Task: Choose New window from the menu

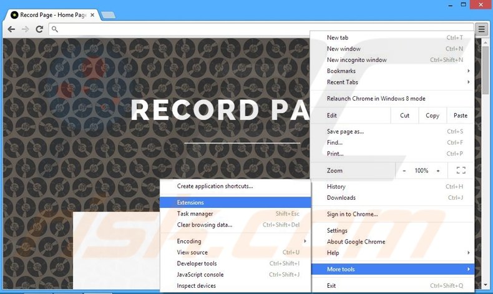Action: coord(392,49)
